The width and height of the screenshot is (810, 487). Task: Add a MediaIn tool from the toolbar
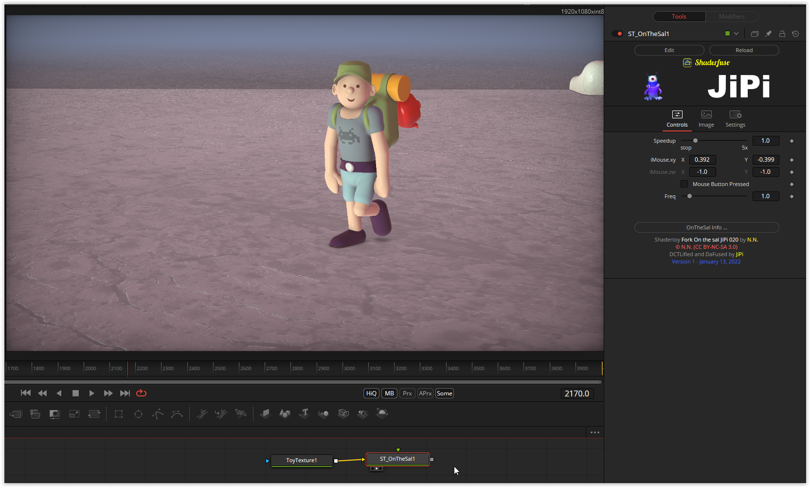click(x=16, y=414)
